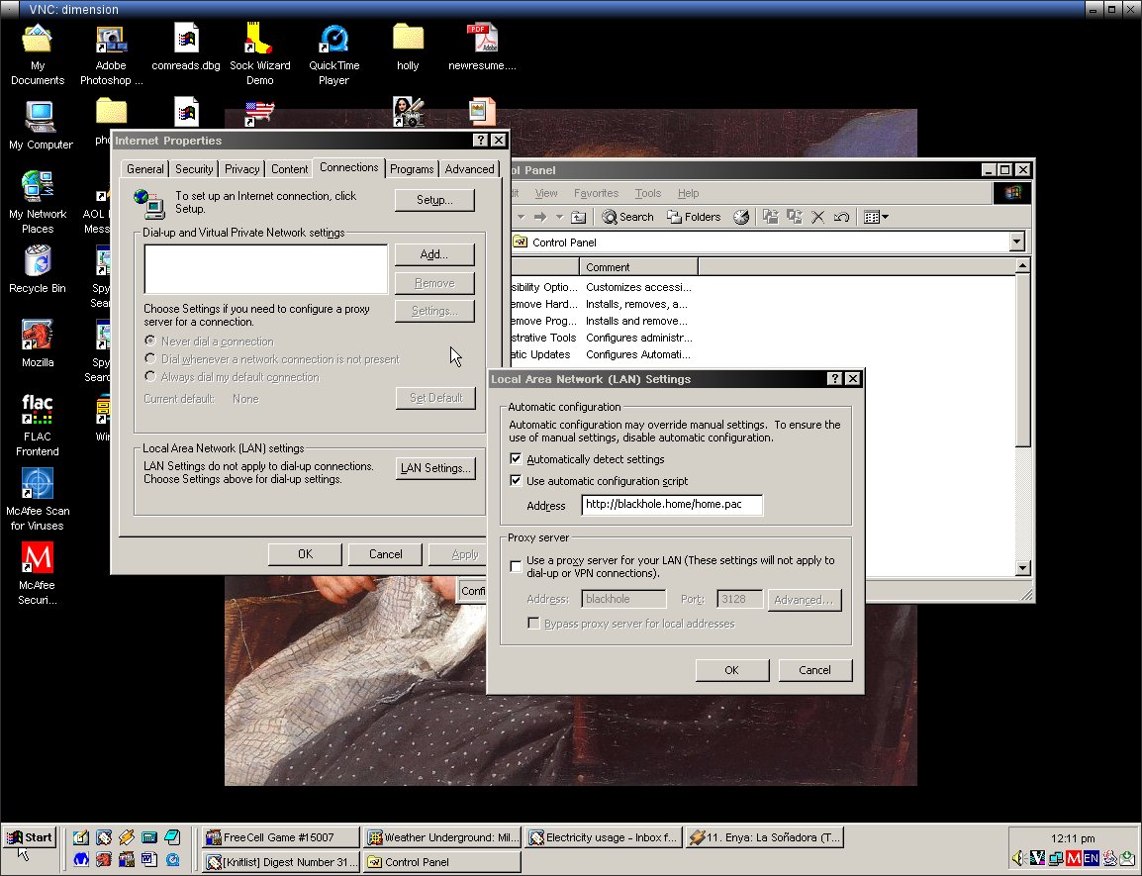
Task: Click calculator icon in quick launch
Action: pos(148,837)
